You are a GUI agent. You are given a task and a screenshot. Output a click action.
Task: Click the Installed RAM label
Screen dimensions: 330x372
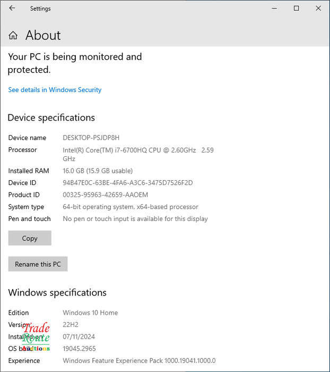click(x=29, y=171)
